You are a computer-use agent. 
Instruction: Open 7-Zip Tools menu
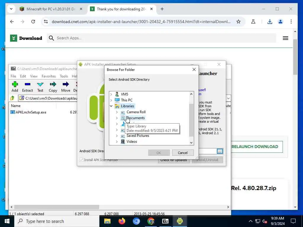click(64, 76)
